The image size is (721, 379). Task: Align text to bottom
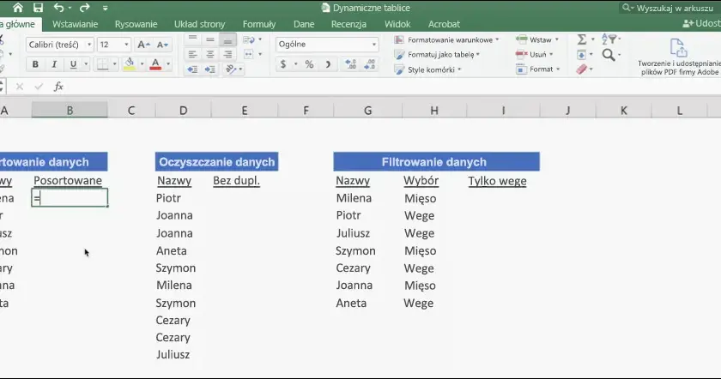click(x=227, y=40)
